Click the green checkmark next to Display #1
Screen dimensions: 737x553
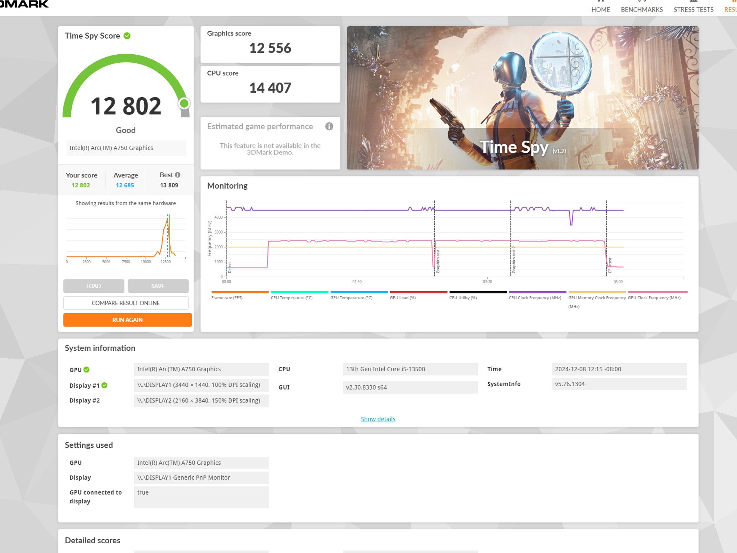point(104,385)
